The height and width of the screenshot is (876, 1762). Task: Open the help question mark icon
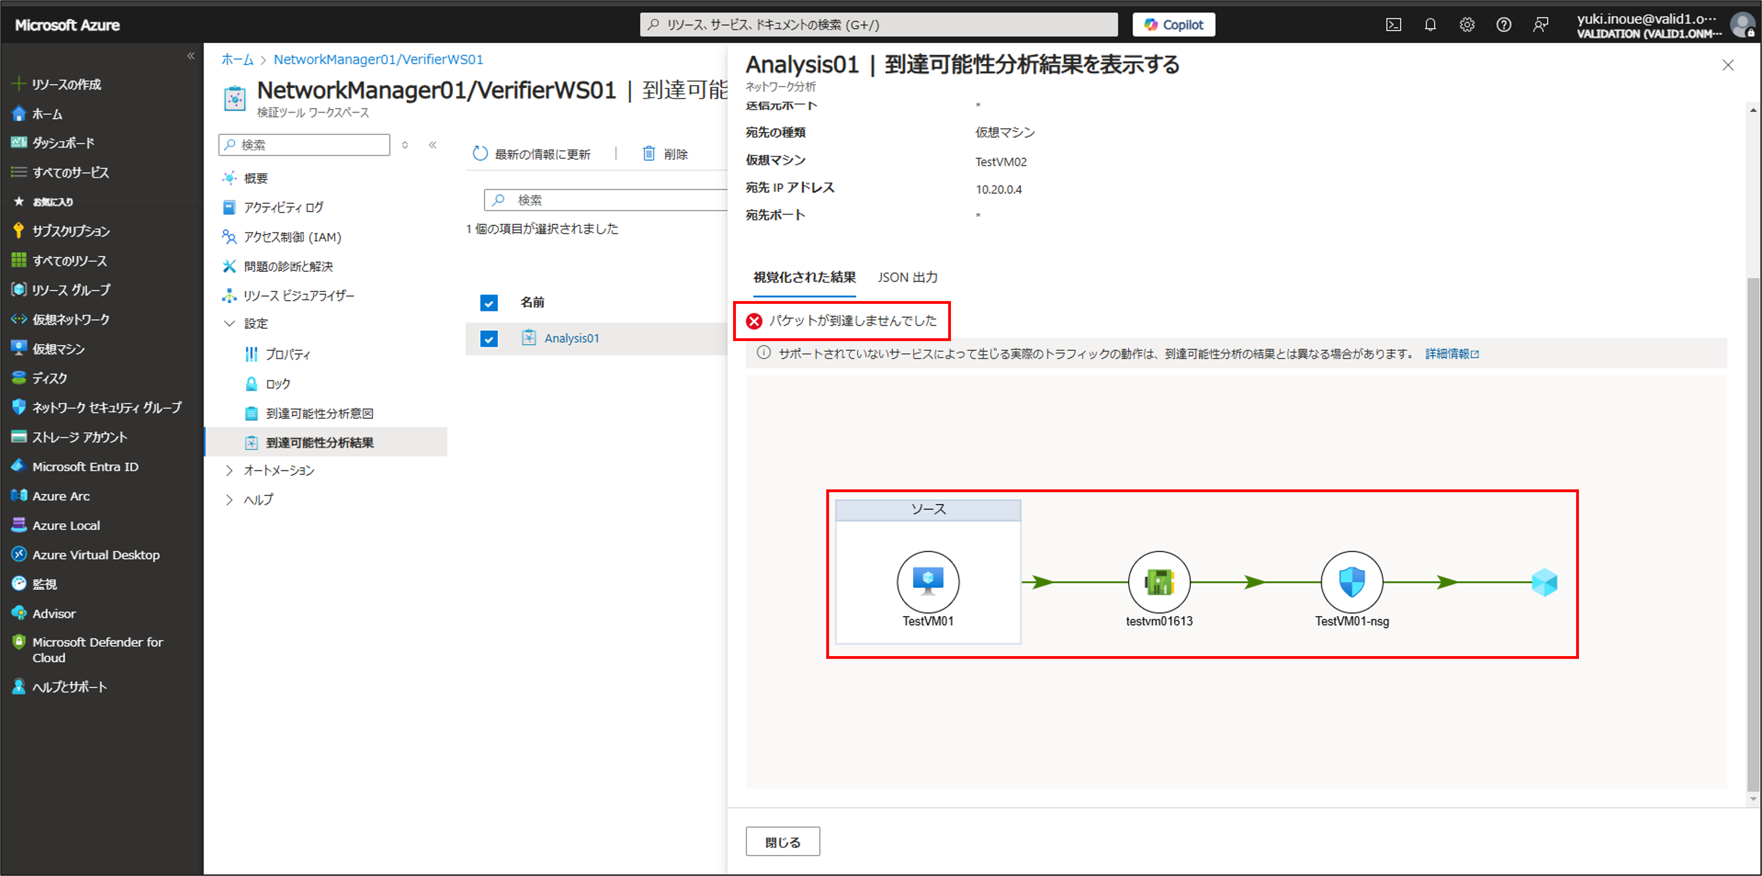click(x=1503, y=25)
